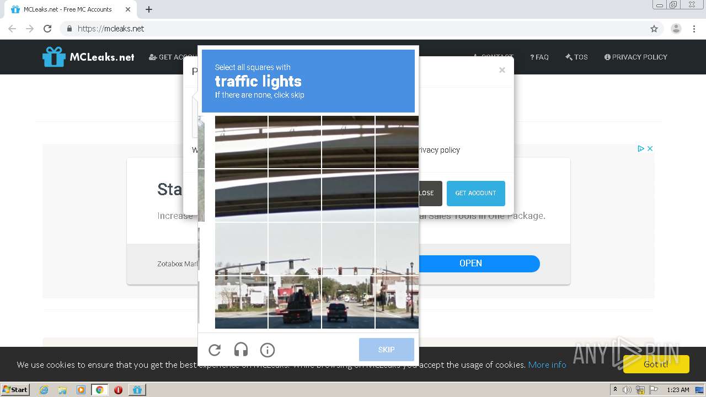Open the PRIVACY POLICY menu item

636,57
